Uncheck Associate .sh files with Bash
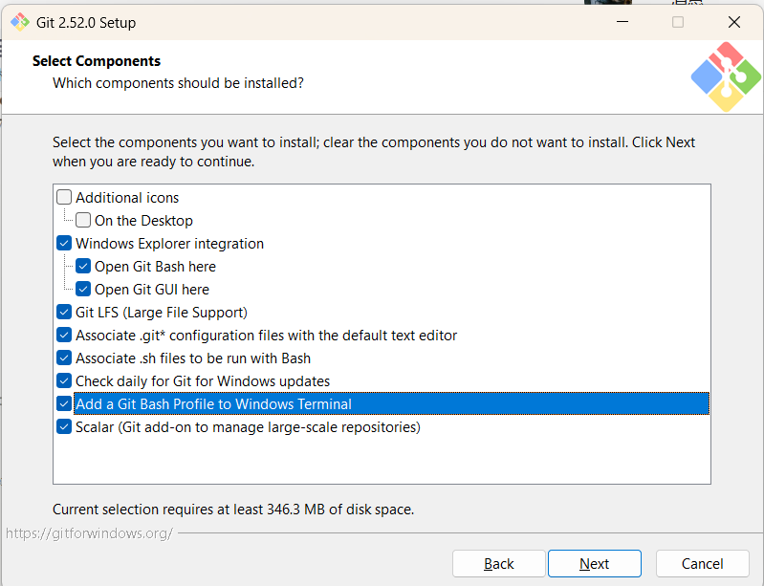Screen dimensions: 764x586 pyautogui.click(x=64, y=358)
